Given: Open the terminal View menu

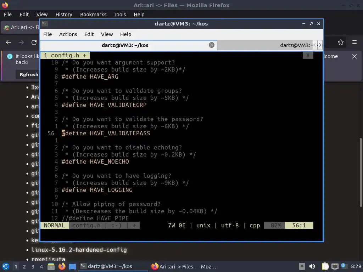Looking at the screenshot, I should pyautogui.click(x=107, y=34).
